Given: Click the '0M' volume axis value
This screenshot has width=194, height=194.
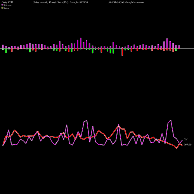Looking at the screenshot, I should coord(185,139).
